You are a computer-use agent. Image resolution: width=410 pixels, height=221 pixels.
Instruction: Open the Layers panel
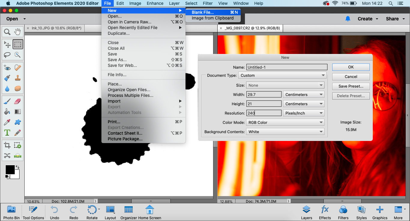[x=306, y=213]
